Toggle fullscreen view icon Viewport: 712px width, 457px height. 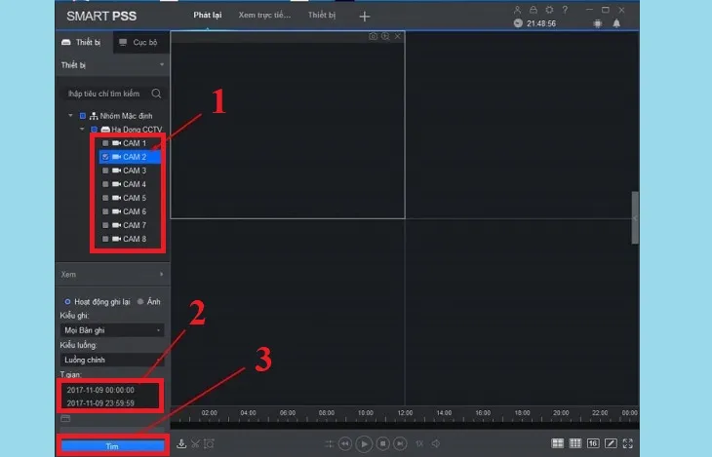click(x=628, y=443)
